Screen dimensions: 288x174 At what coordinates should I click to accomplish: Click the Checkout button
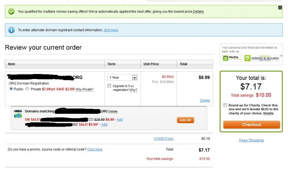[x=252, y=124]
